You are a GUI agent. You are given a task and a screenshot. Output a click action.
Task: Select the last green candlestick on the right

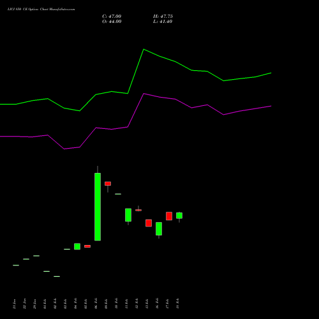tap(179, 216)
